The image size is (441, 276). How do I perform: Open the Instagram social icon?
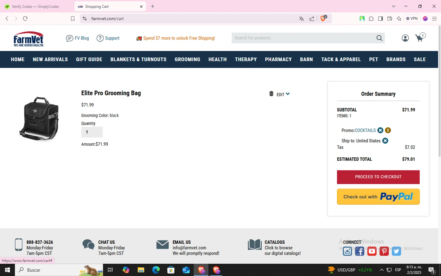[x=347, y=251]
